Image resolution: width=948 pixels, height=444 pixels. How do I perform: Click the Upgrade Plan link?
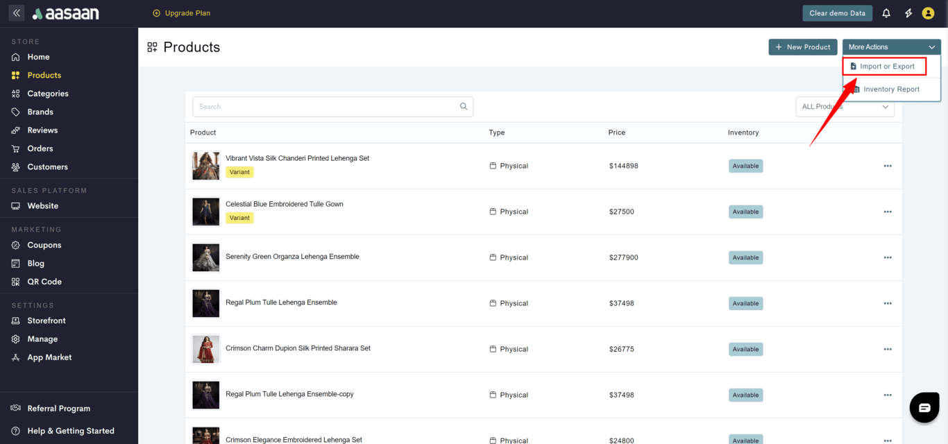[x=181, y=13]
